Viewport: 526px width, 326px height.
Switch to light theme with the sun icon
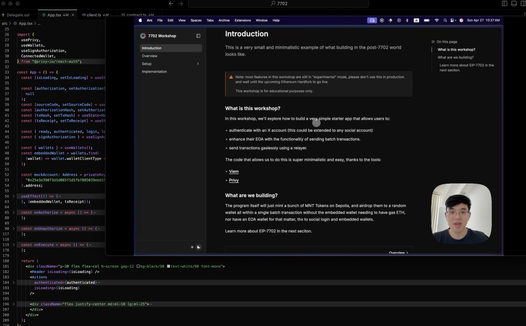pos(192,247)
